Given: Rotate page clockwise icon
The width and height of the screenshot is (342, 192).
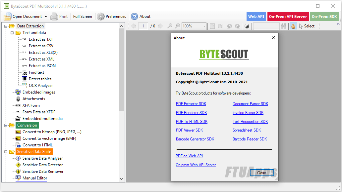Looking at the screenshot, I should coord(237,26).
